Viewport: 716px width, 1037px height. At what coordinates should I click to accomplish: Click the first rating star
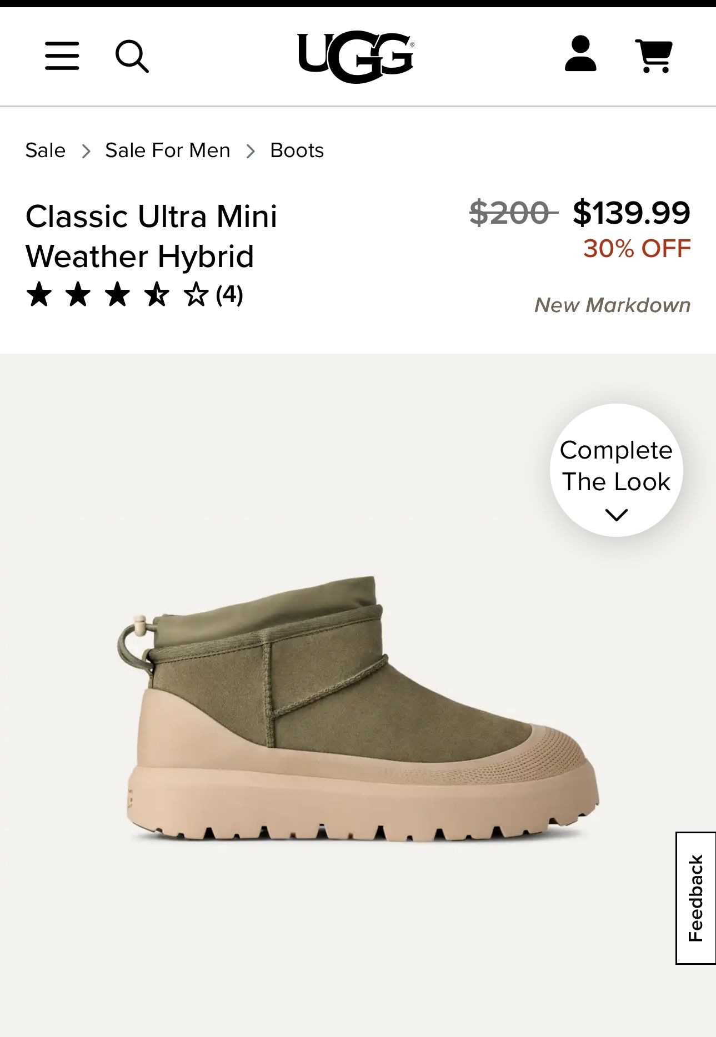point(39,294)
